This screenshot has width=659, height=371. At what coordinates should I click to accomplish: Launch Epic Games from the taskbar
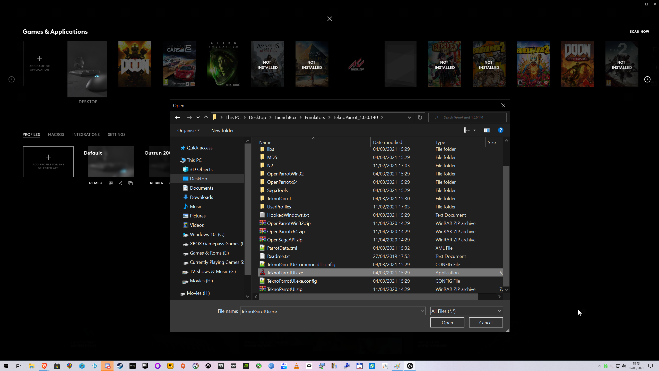click(145, 366)
